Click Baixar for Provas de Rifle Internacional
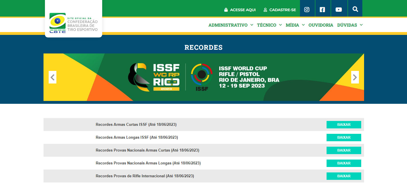Screen dimensions: 407x187 click(x=344, y=176)
